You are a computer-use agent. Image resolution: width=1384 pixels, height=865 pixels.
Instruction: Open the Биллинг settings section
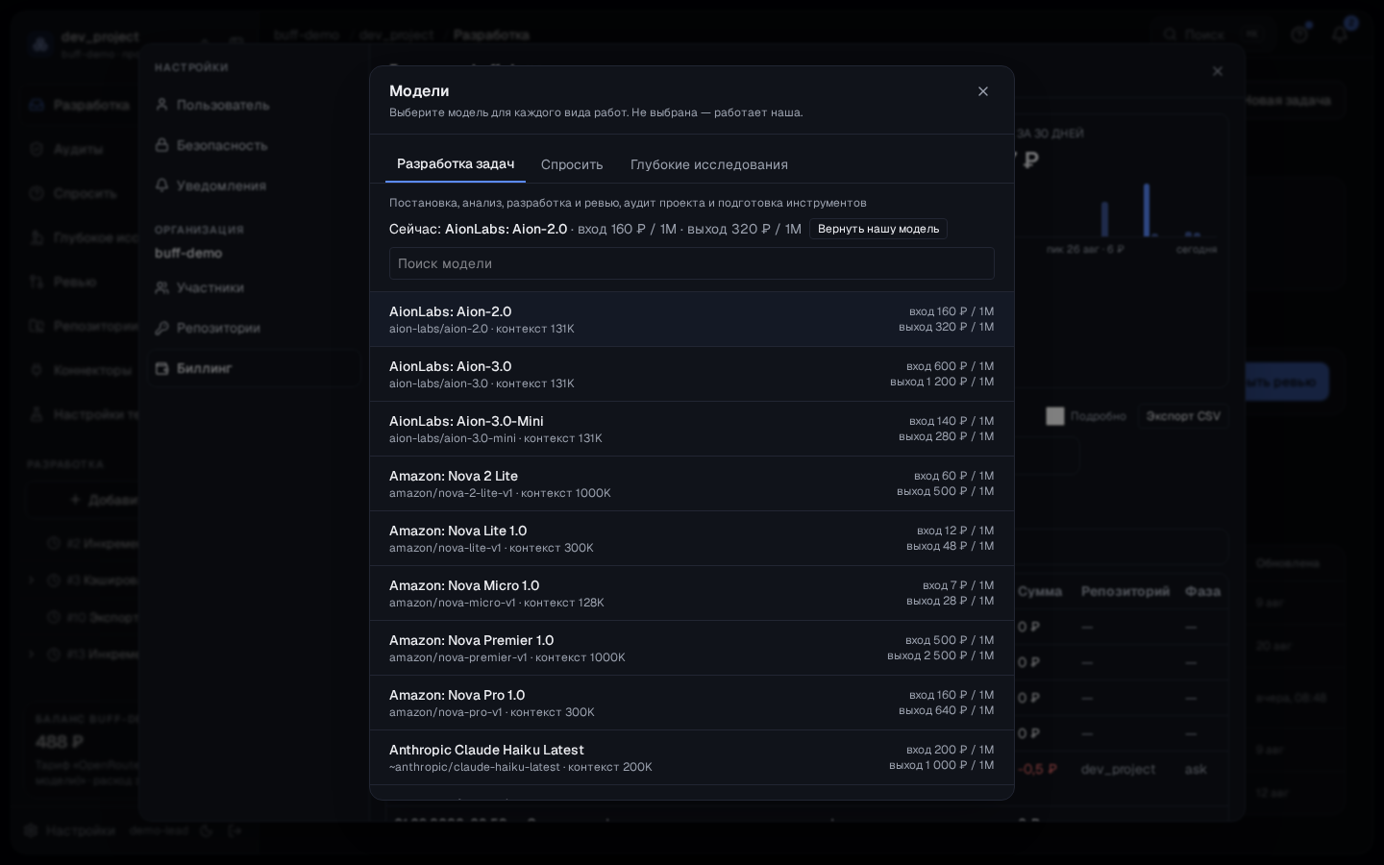click(254, 368)
